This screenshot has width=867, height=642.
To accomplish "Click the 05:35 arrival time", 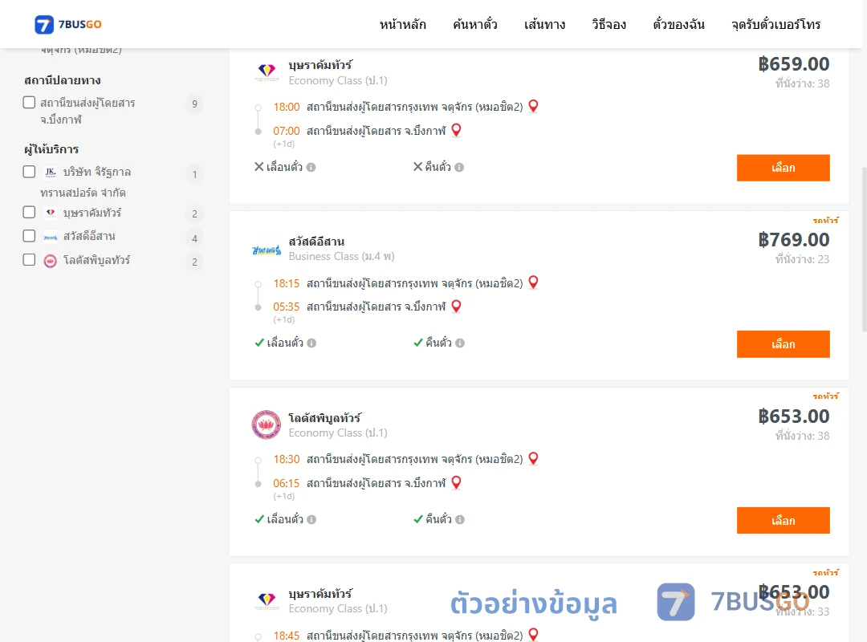I will point(286,307).
